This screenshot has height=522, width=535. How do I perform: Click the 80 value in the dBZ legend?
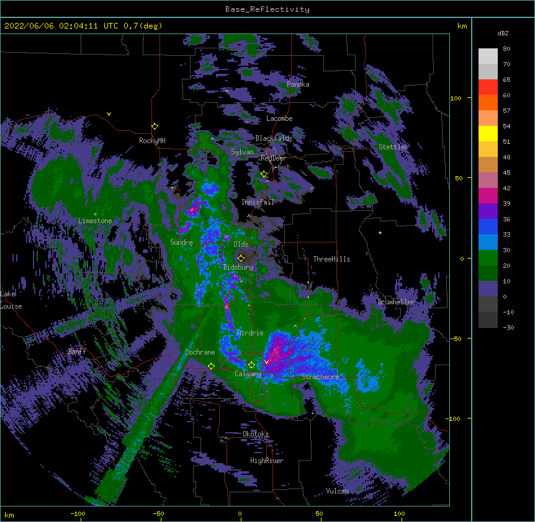click(x=506, y=49)
